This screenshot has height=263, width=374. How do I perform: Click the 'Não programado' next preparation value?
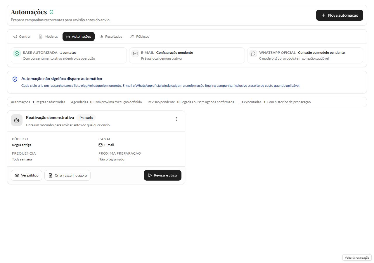pyautogui.click(x=111, y=159)
